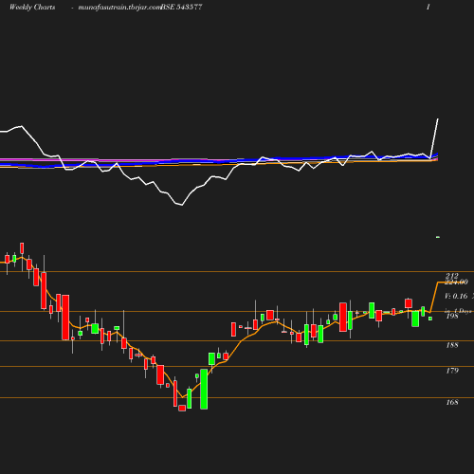Click the 'V: 0.16' volume readout
The width and height of the screenshot is (474, 474).
pyautogui.click(x=456, y=296)
